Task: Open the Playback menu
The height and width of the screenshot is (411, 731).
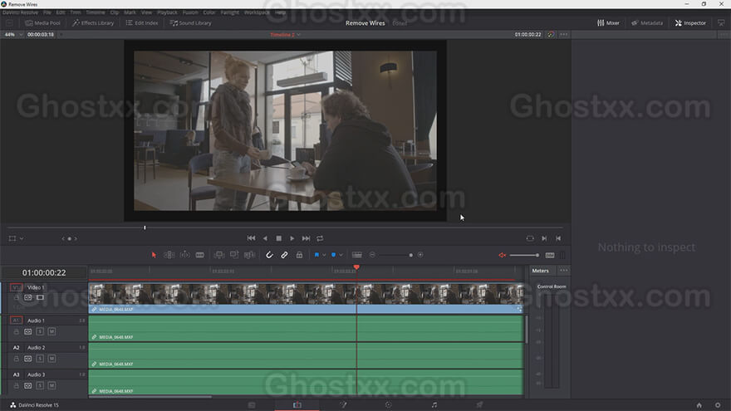Action: [x=167, y=12]
